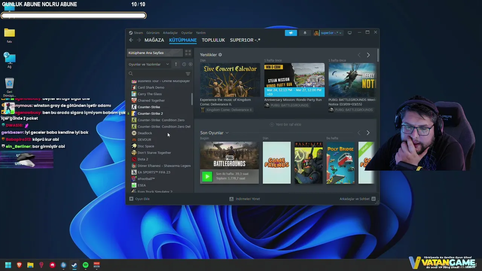The height and width of the screenshot is (271, 482).
Task: Go to KÜTÜPHANE tab
Action: [x=183, y=40]
